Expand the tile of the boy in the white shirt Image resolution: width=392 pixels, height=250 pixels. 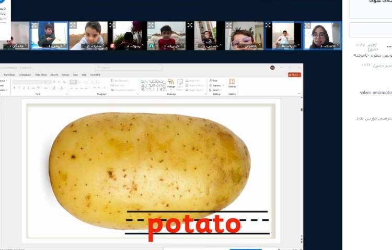coord(268,25)
